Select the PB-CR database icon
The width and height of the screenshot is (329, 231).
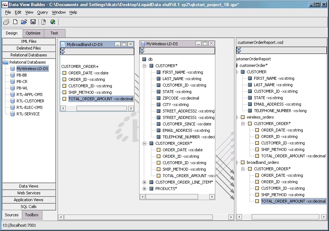13,82
